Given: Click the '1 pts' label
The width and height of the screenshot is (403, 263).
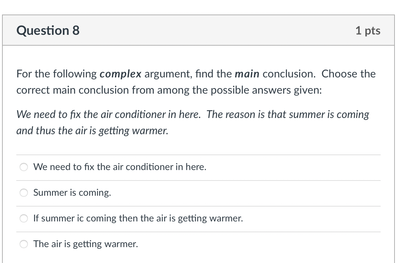Looking at the screenshot, I should click(x=368, y=30).
